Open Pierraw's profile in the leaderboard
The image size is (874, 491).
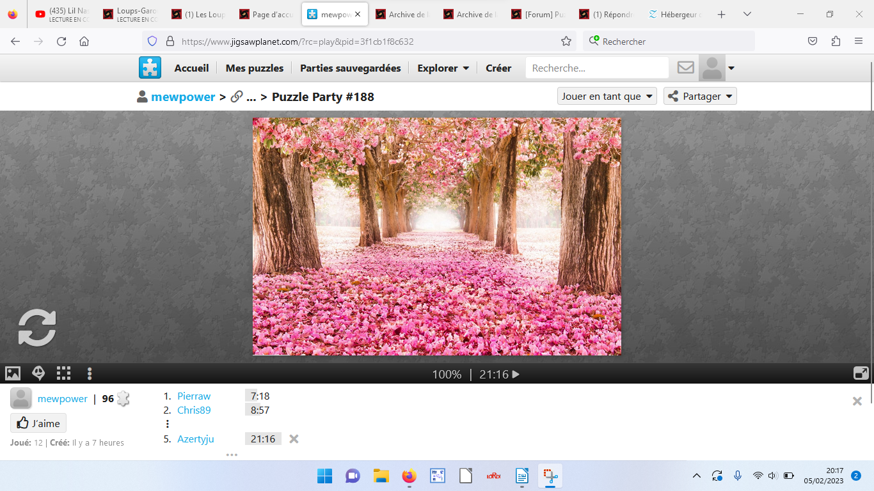coord(194,396)
